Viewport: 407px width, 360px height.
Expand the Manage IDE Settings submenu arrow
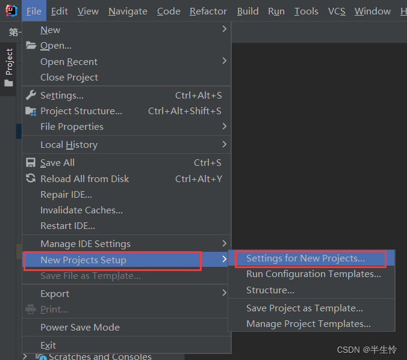coord(224,243)
